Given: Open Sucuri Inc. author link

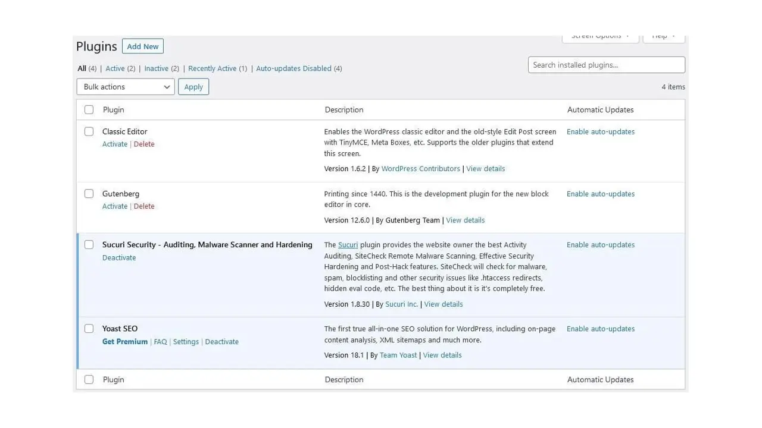Looking at the screenshot, I should point(402,304).
